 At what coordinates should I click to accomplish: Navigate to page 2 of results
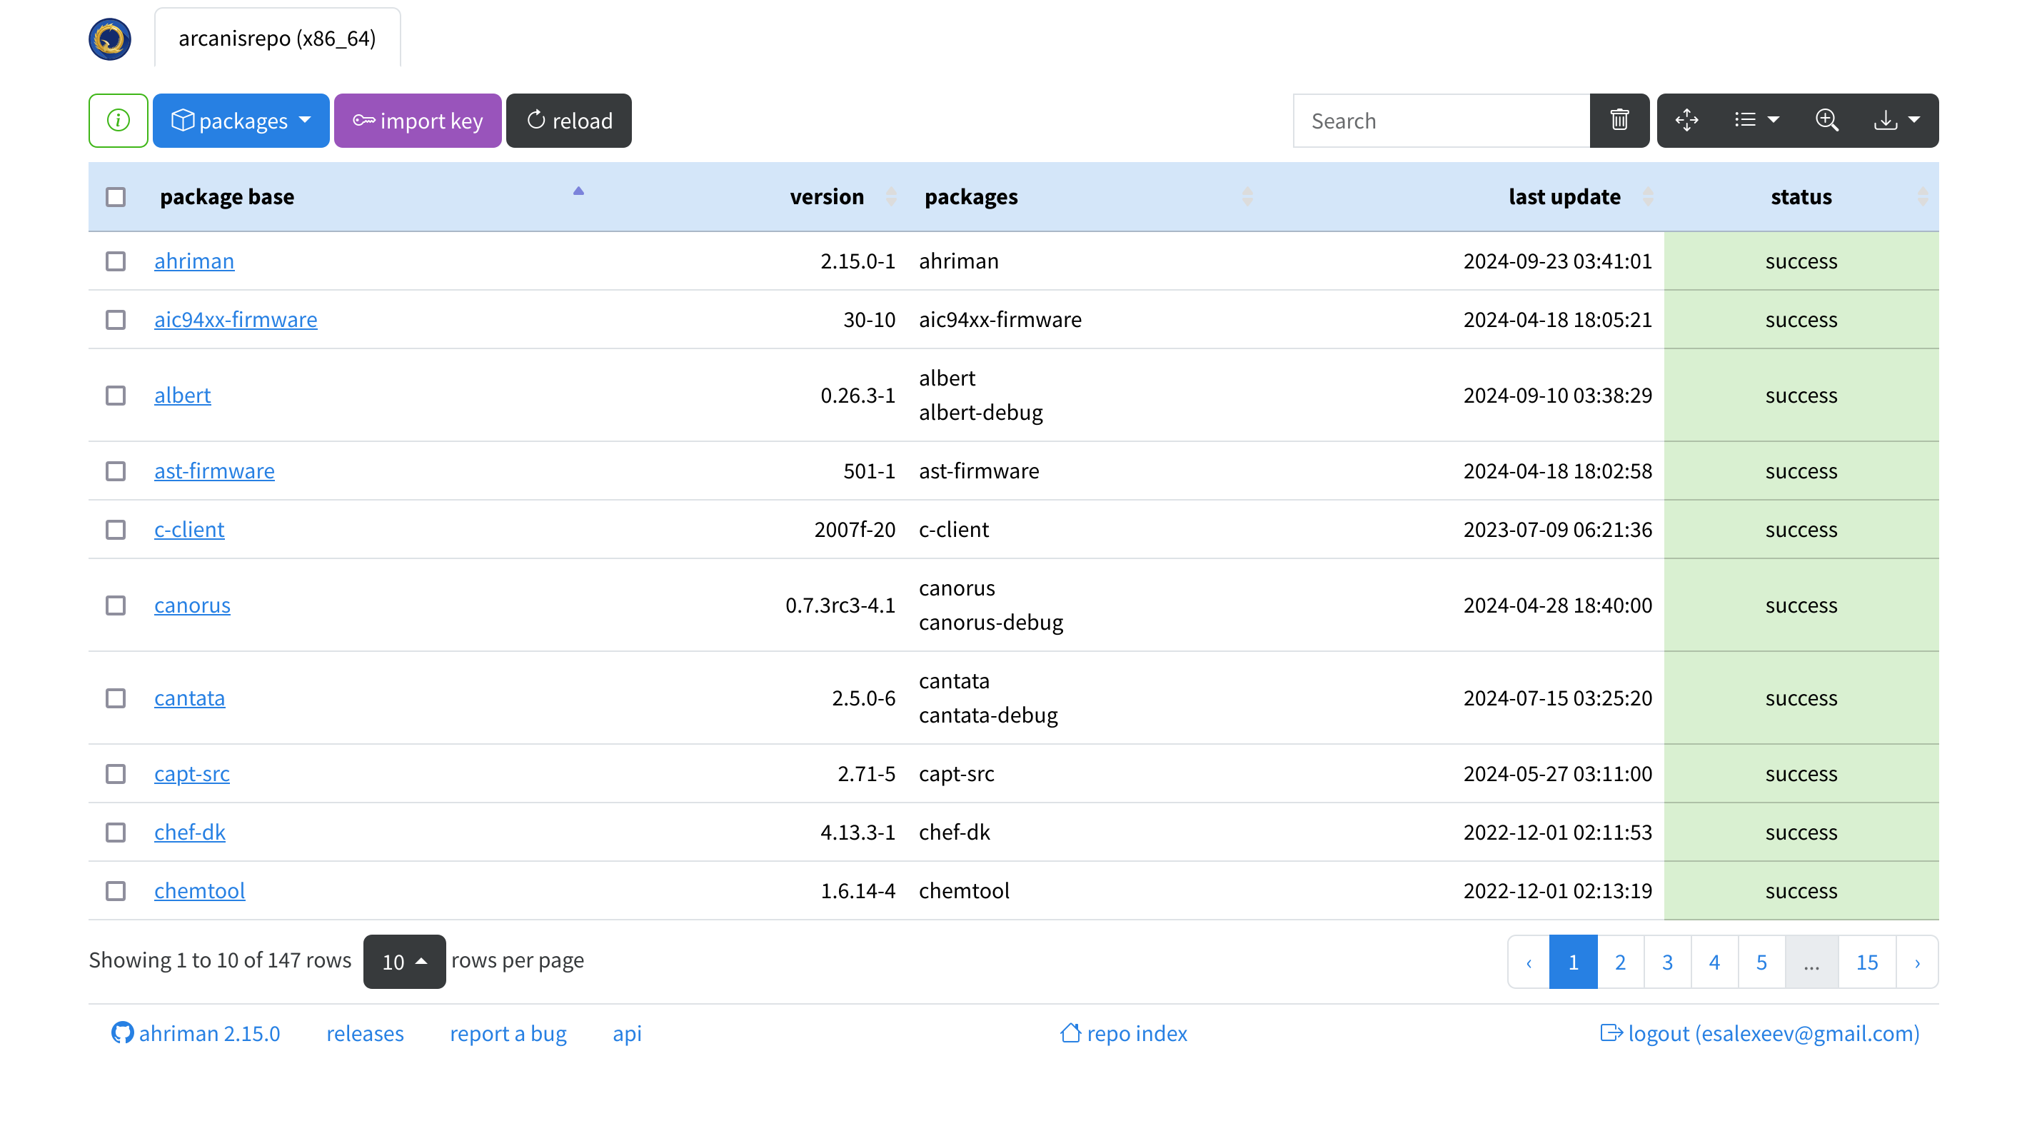point(1621,961)
